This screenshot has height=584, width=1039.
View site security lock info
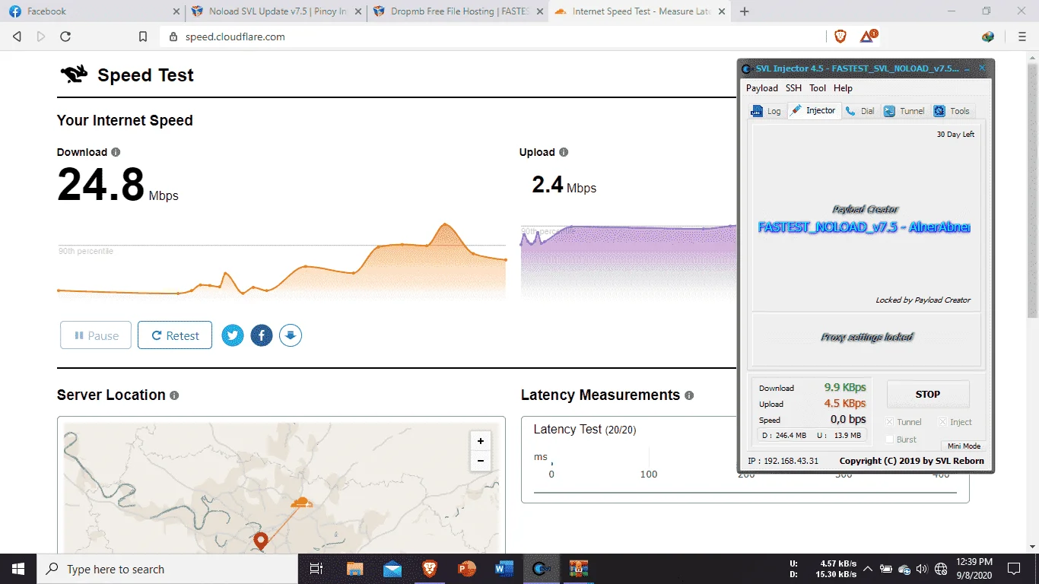(173, 36)
